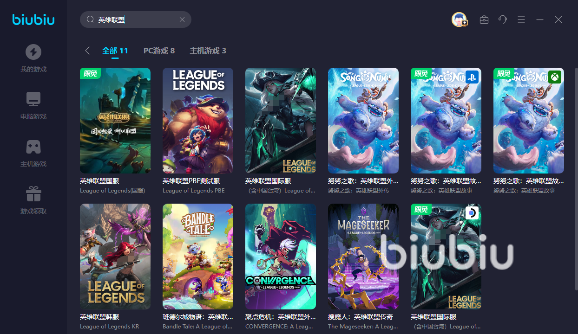Switch to the 主机游戏 3 tab
This screenshot has height=334, width=578.
tap(208, 51)
